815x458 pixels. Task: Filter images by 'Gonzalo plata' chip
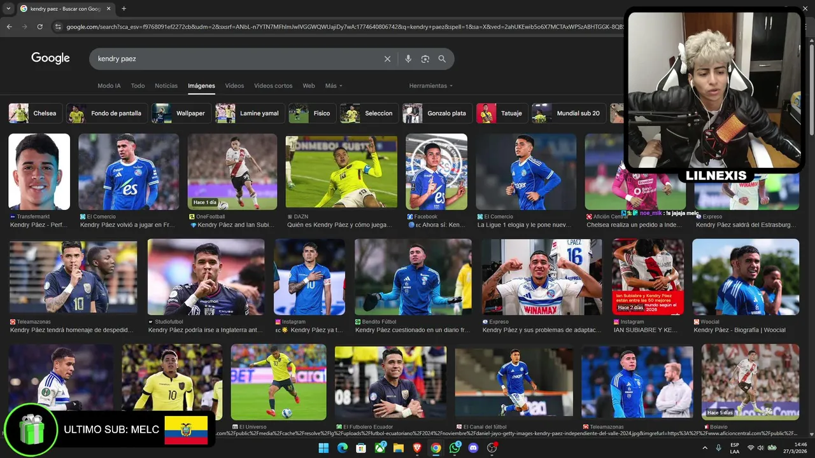(437, 113)
